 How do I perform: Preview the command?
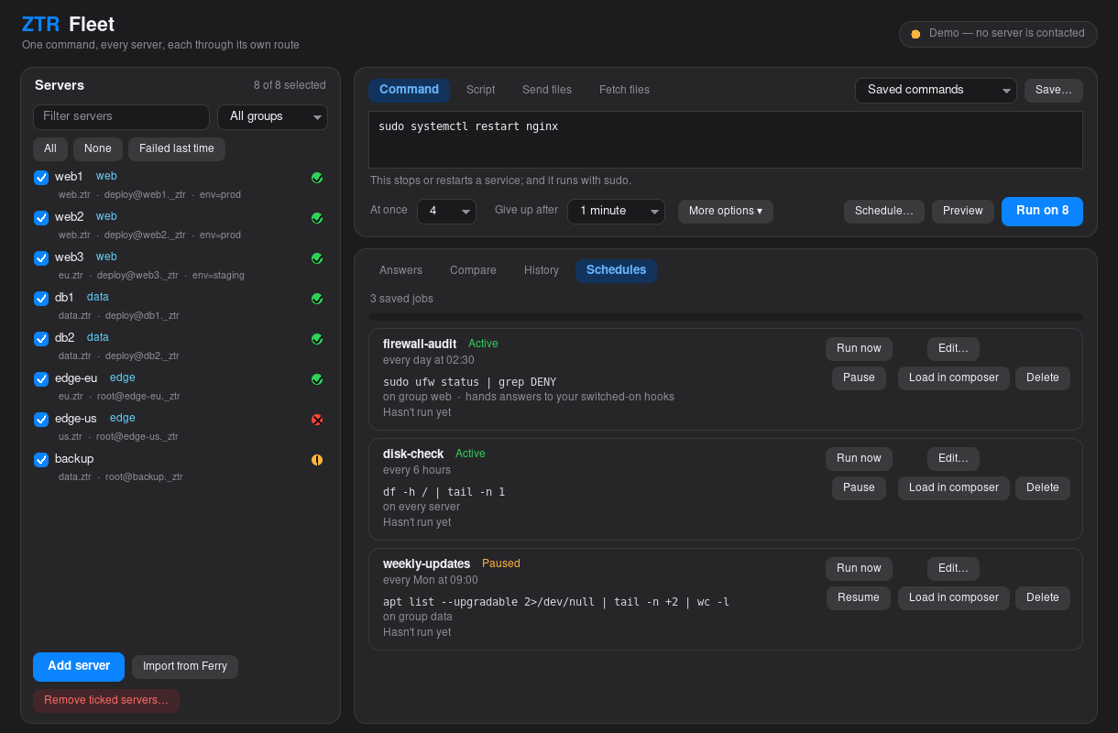(x=963, y=212)
